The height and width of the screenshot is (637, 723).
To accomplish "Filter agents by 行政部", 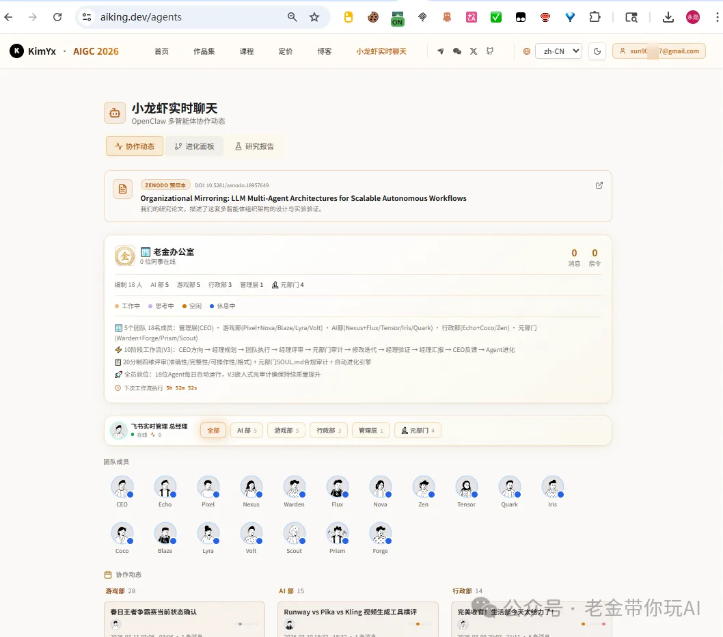I will tap(328, 431).
